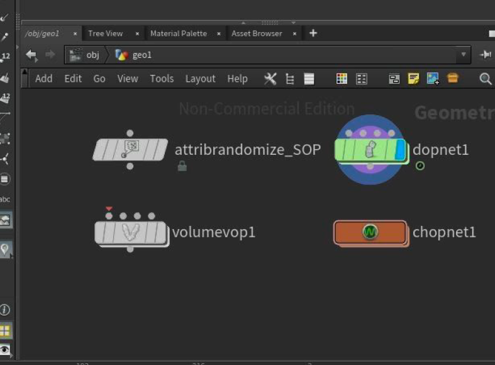Click the network box icon
This screenshot has width=495, height=365.
pos(394,79)
